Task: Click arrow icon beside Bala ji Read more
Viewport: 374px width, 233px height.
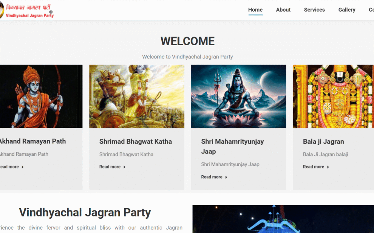Action: pyautogui.click(x=328, y=167)
